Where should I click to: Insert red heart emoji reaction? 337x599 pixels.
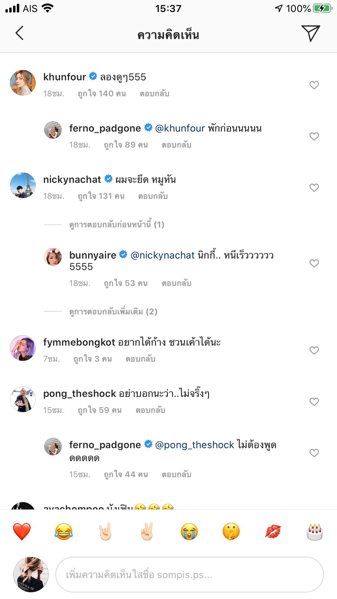pyautogui.click(x=22, y=531)
